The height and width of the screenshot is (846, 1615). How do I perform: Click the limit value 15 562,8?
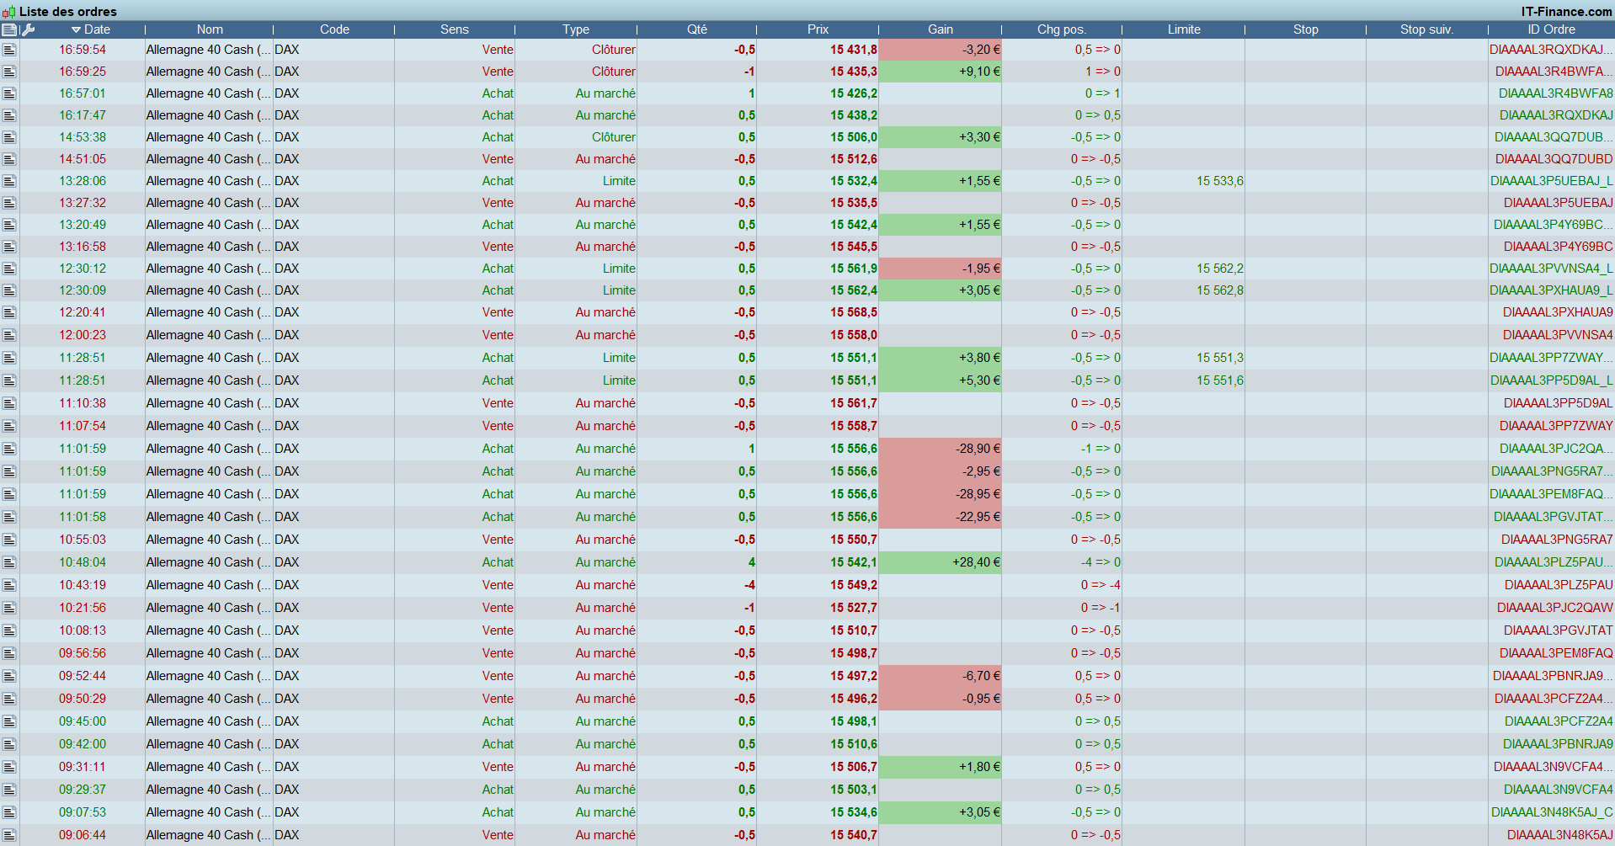(1220, 290)
